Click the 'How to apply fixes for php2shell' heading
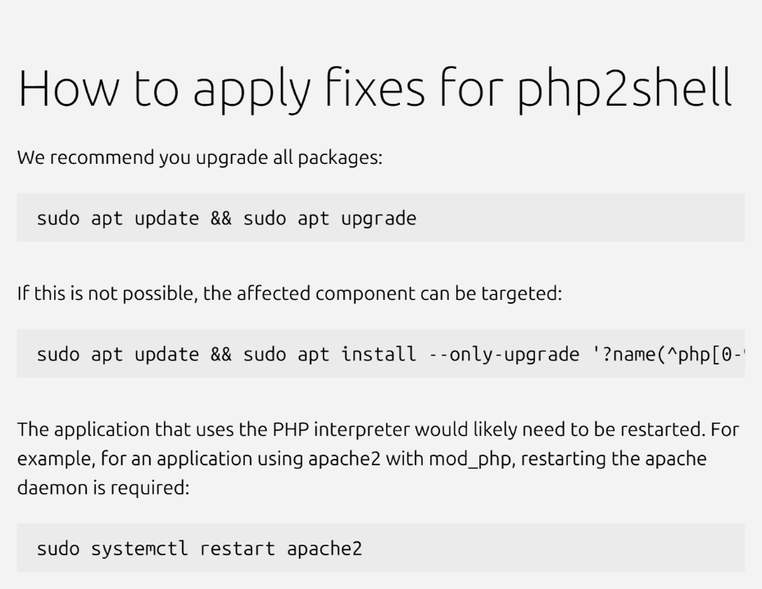The image size is (762, 589). 374,89
